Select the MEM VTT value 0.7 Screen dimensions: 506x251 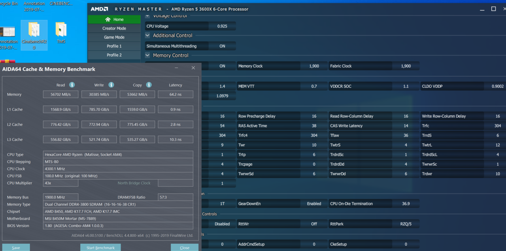[x=314, y=86]
